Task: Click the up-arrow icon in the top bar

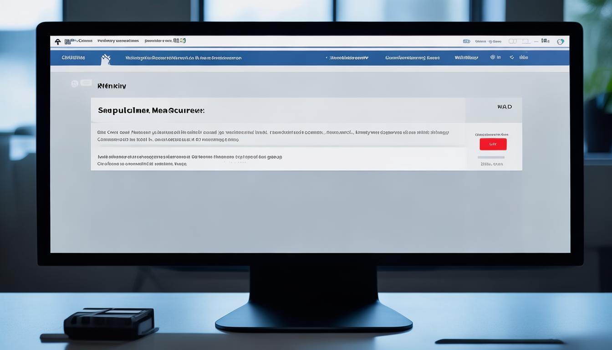Action: tap(58, 41)
